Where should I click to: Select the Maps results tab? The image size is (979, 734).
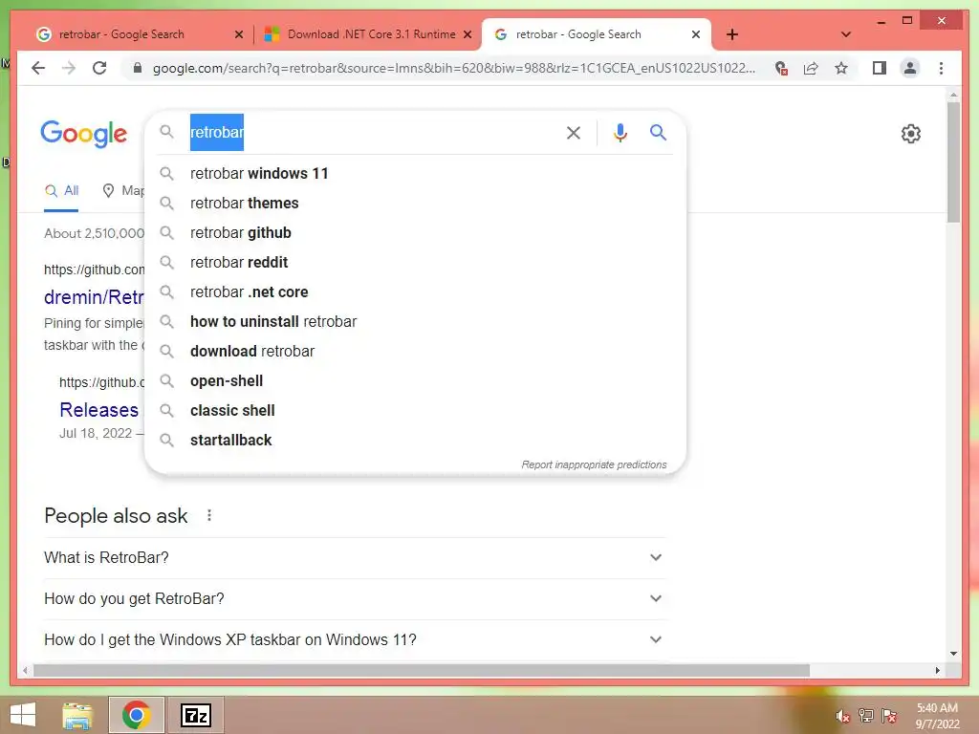pos(123,190)
